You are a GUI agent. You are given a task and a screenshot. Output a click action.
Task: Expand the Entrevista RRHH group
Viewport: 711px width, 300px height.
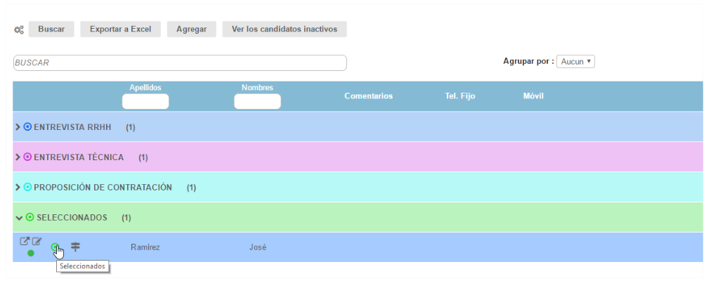(18, 127)
